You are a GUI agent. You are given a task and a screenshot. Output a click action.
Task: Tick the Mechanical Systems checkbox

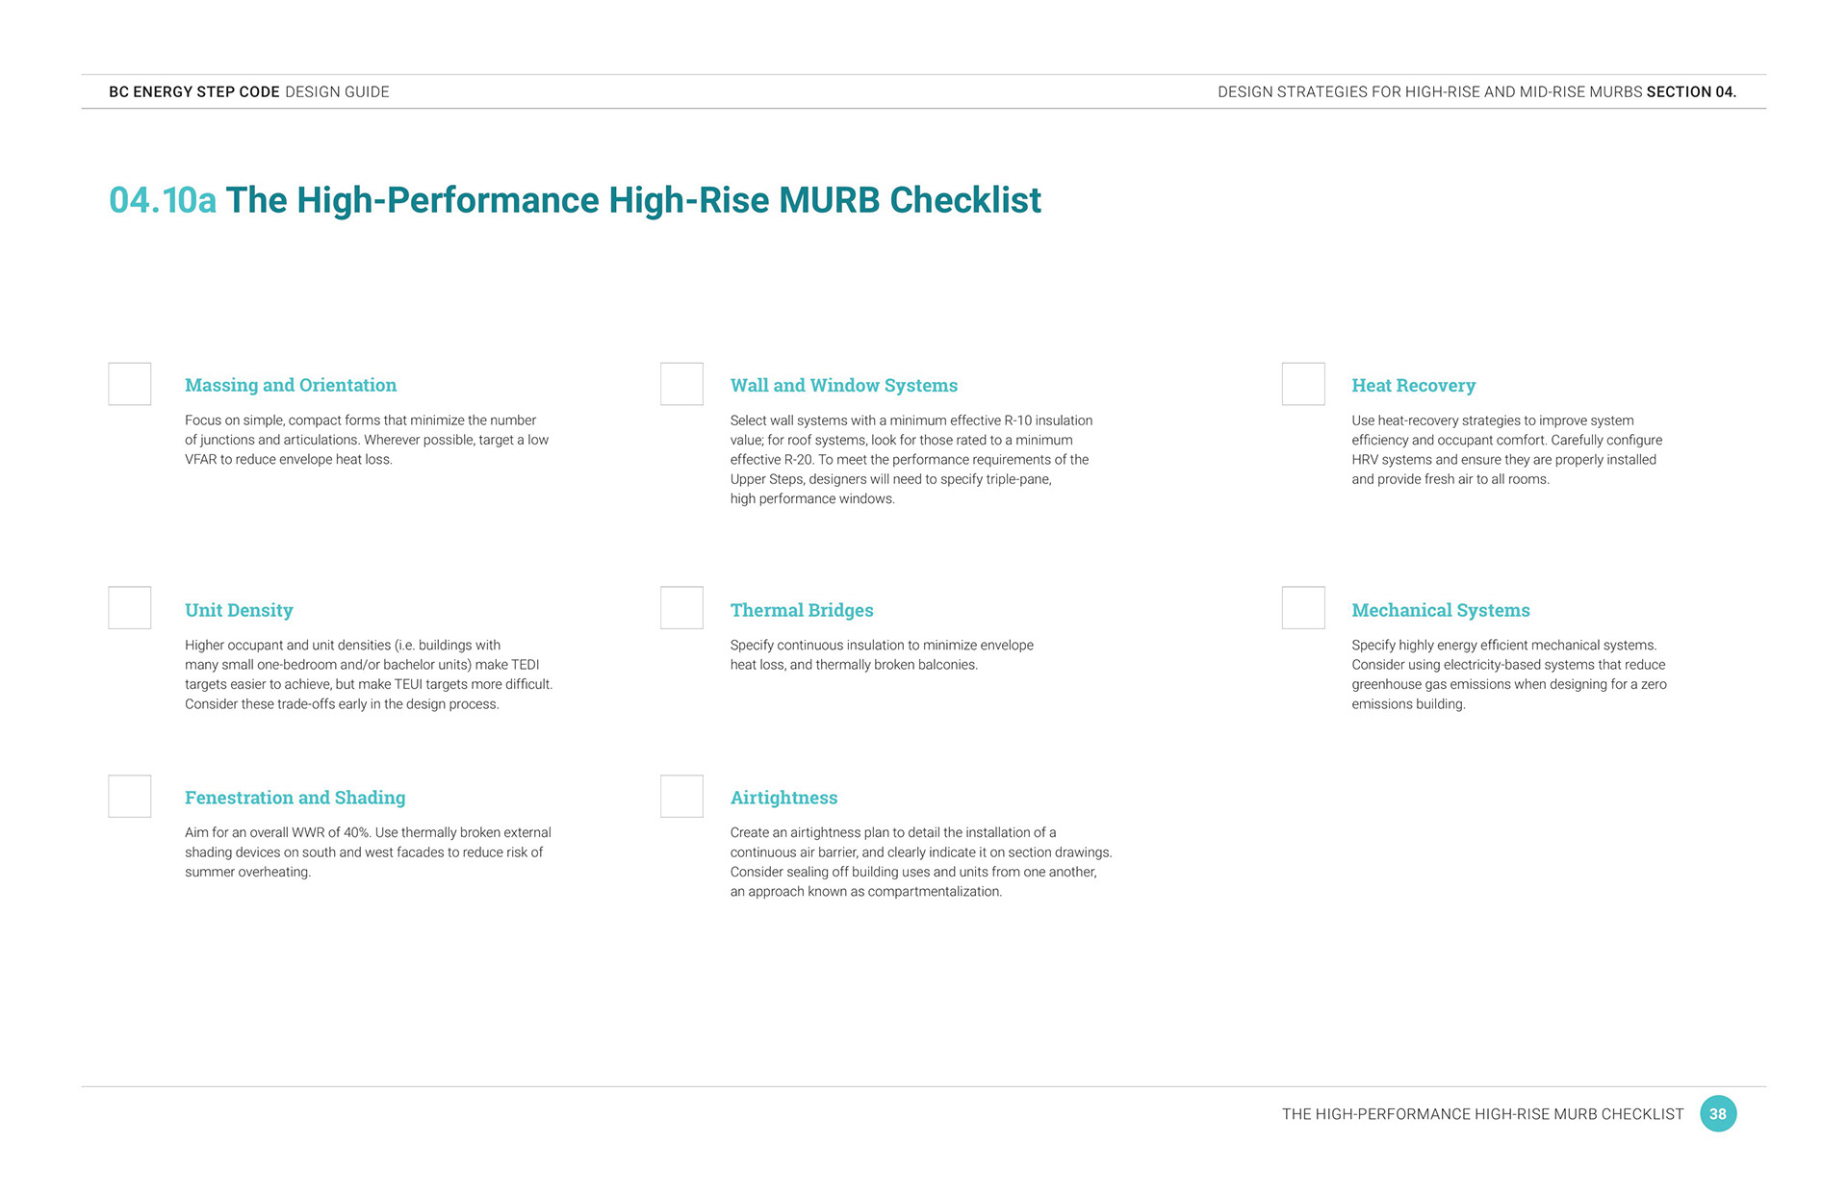click(x=1303, y=608)
